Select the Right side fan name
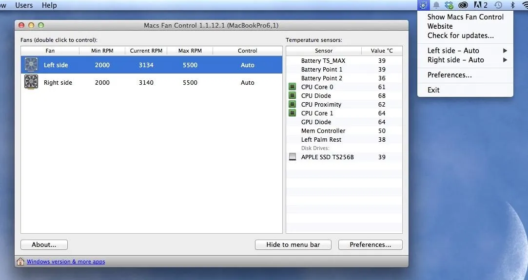The image size is (528, 280). point(58,82)
